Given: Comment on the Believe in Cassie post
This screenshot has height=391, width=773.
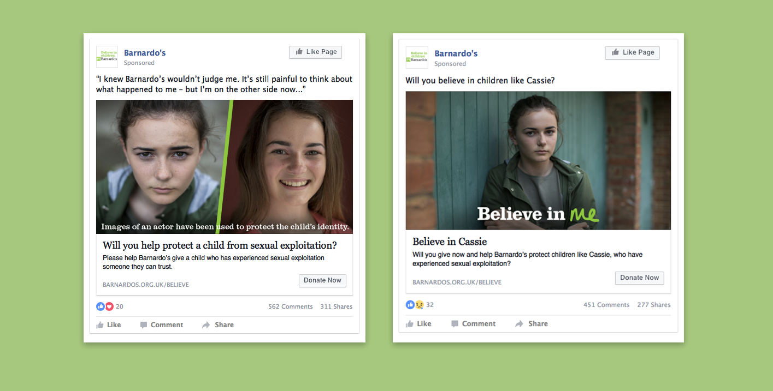Looking at the screenshot, I should click(x=474, y=324).
